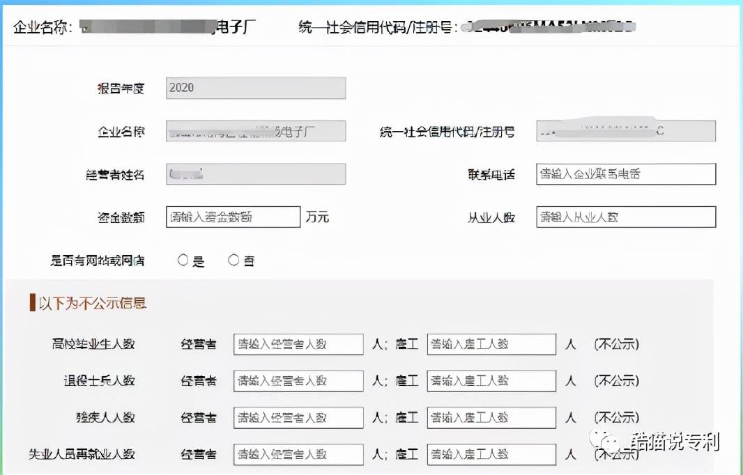743x475 pixels.
Task: Click the 企业名称 greyed-out field
Action: tap(255, 131)
